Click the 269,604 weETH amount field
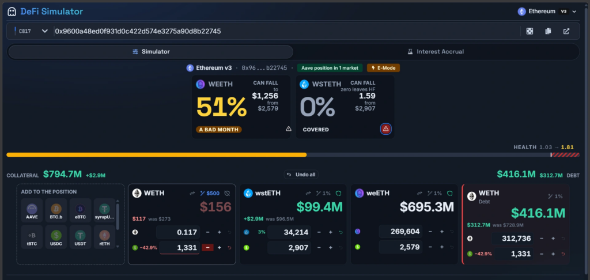Screen dimensions: 590x280 pos(401,232)
